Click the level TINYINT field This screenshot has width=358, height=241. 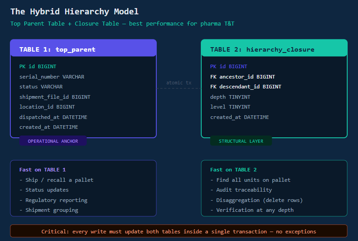[x=230, y=107]
